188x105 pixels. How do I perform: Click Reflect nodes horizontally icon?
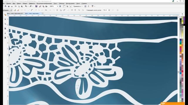click(x=72, y=10)
